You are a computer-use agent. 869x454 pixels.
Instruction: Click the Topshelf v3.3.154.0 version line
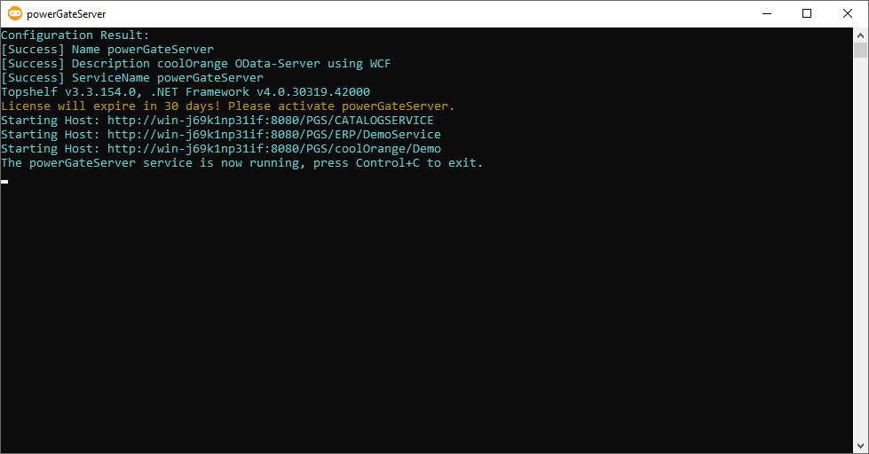186,92
